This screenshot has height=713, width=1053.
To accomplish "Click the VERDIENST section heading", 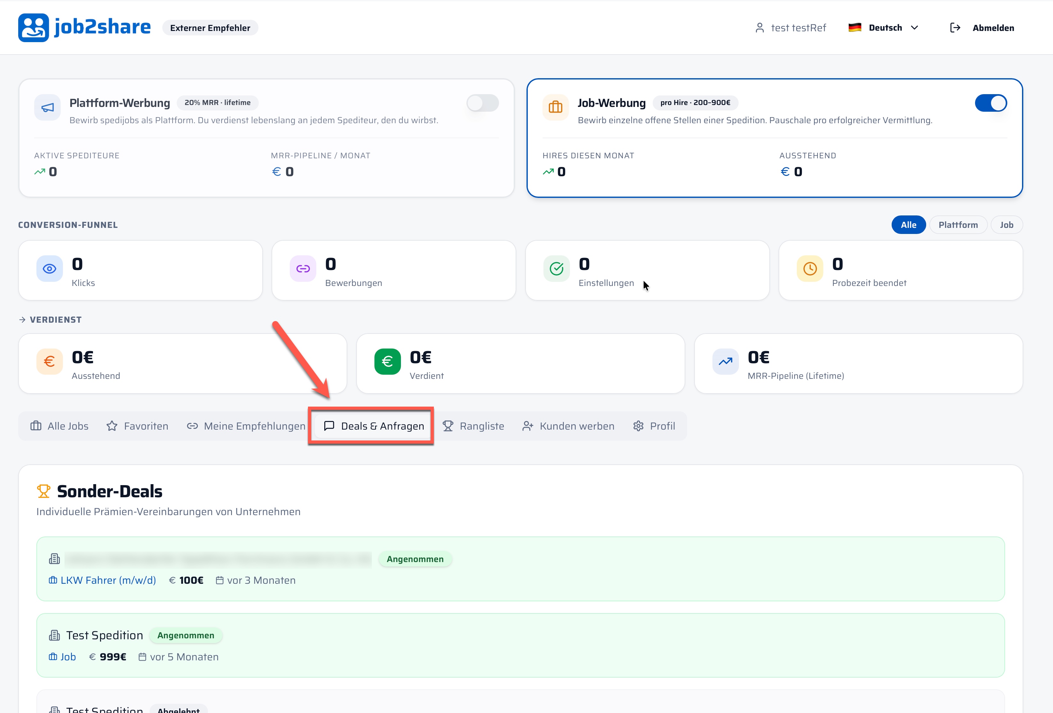I will (56, 319).
